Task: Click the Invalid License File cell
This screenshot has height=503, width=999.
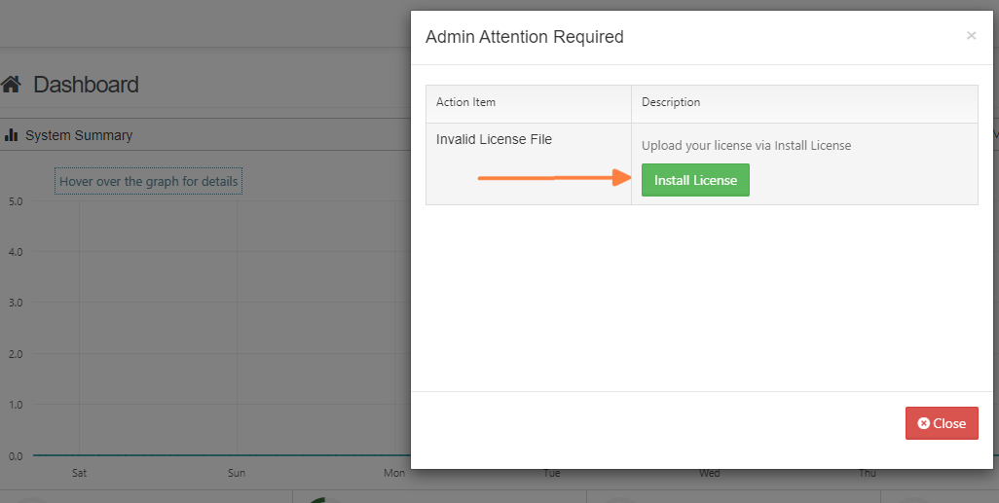Action: click(x=494, y=139)
